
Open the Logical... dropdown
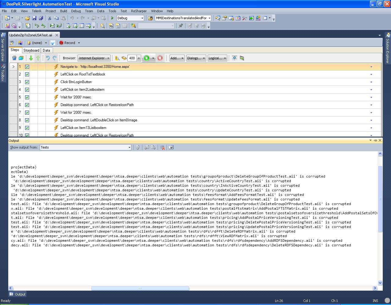pos(217,58)
